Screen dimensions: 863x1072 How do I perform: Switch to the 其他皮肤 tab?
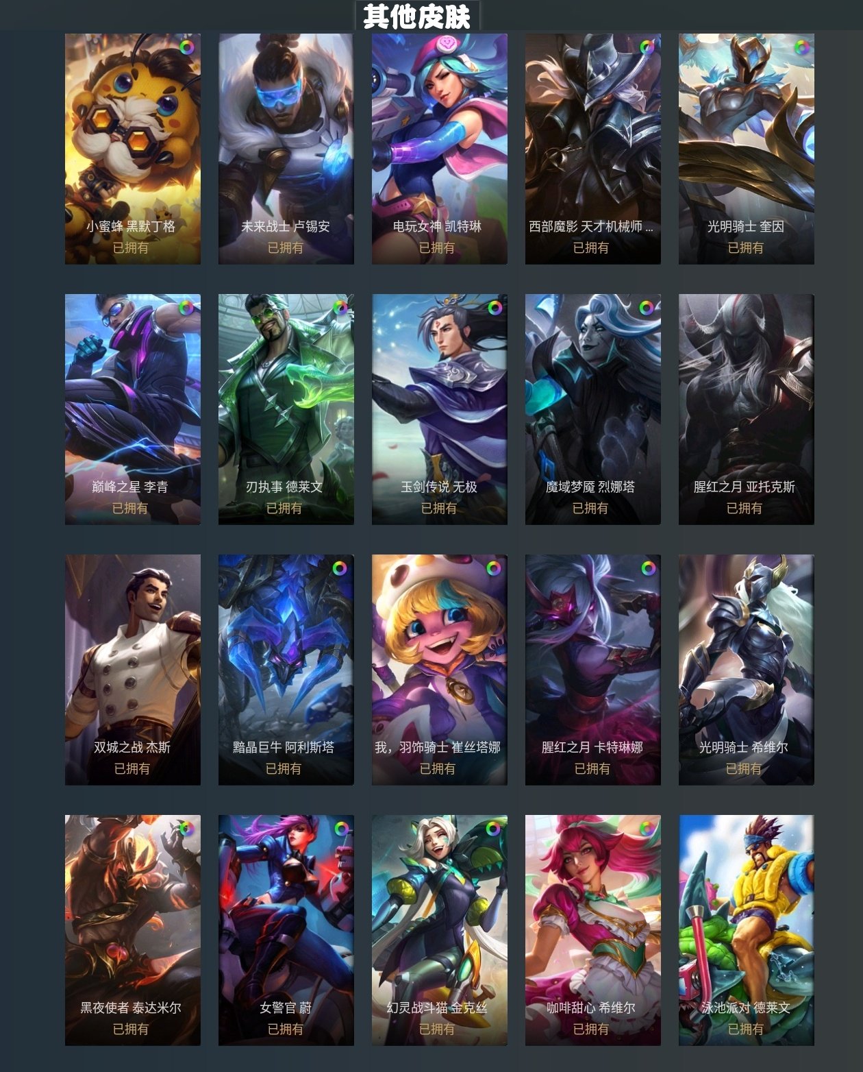[416, 16]
